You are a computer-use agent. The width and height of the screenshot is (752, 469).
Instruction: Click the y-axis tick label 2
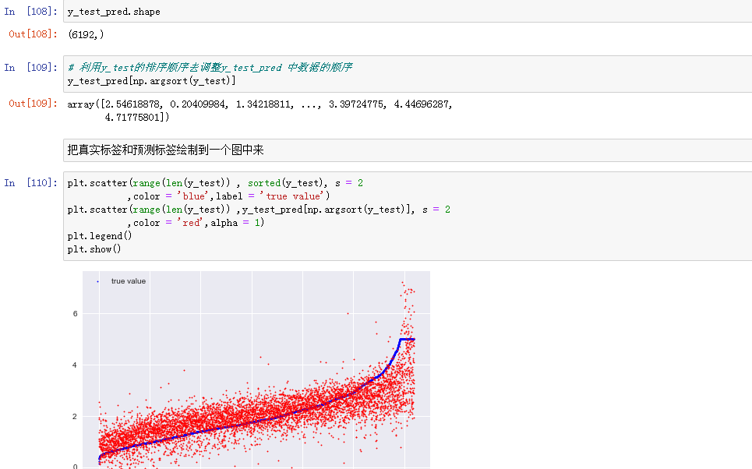(75, 416)
